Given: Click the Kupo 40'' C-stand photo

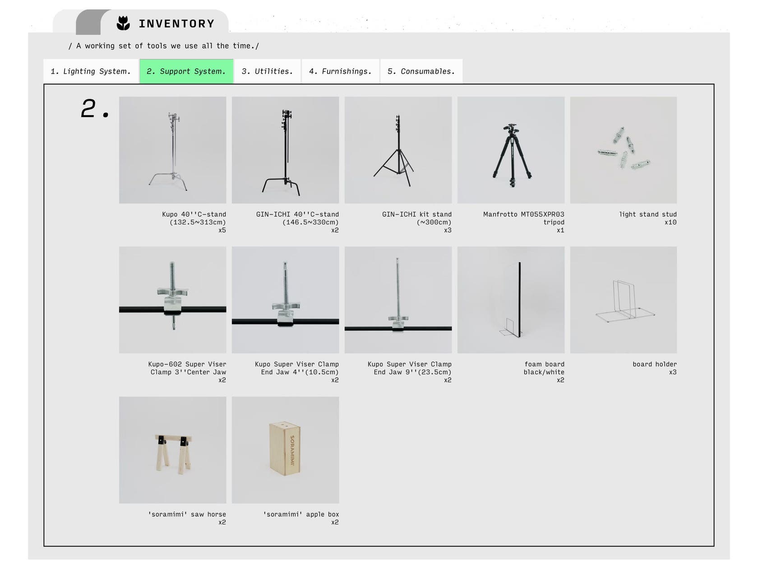Looking at the screenshot, I should coord(172,150).
